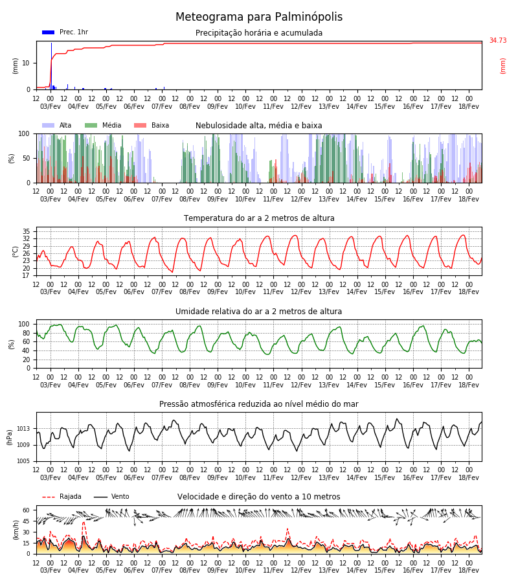
Task: Click the green Média legend swatch
Action: (x=91, y=125)
